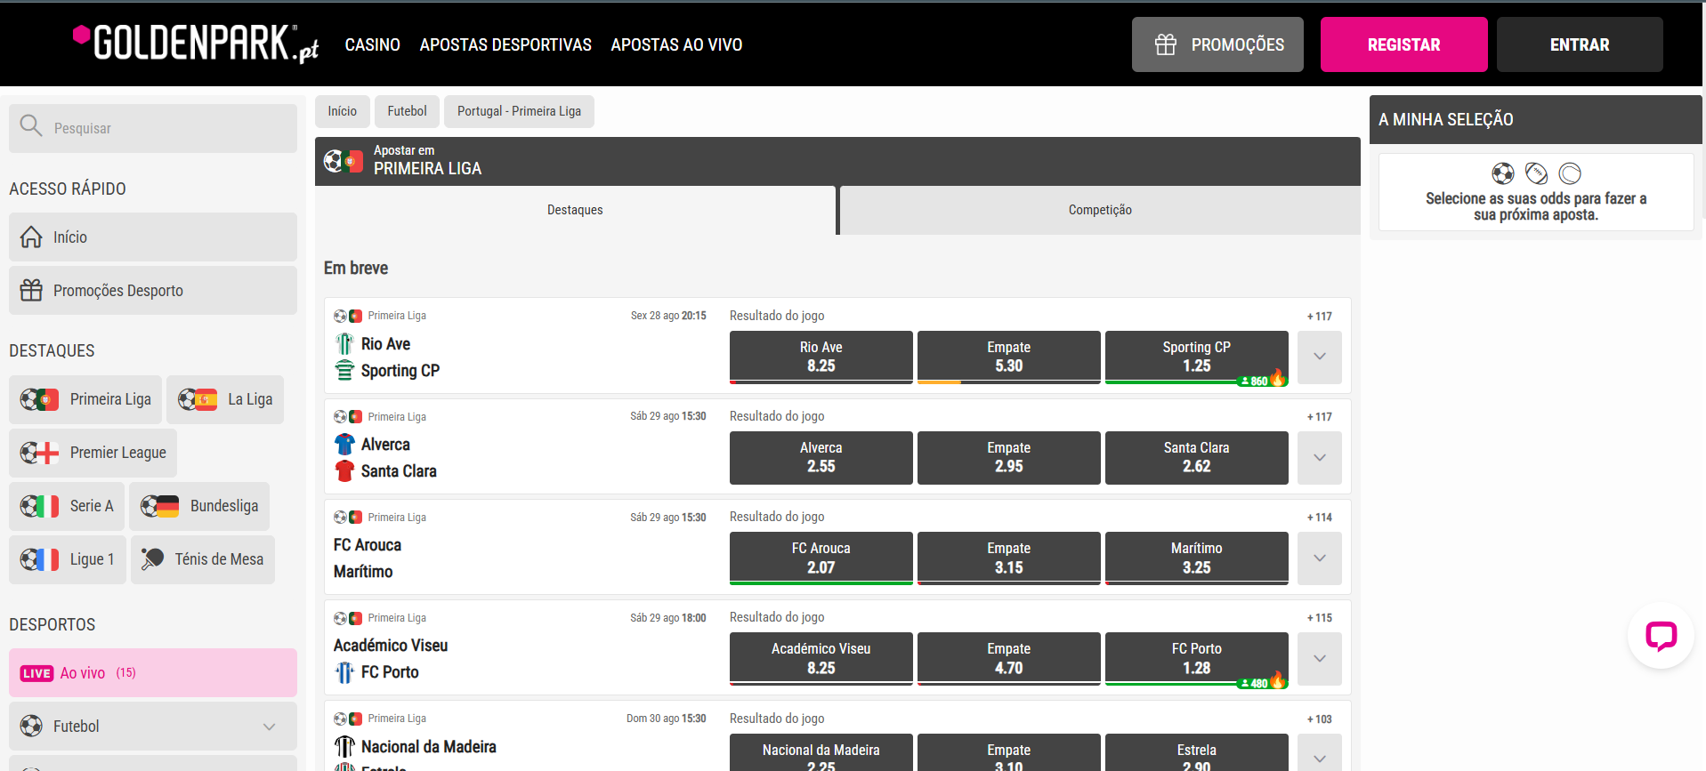Image resolution: width=1706 pixels, height=771 pixels.
Task: Click the Sporting CP team crest
Action: coord(344,370)
